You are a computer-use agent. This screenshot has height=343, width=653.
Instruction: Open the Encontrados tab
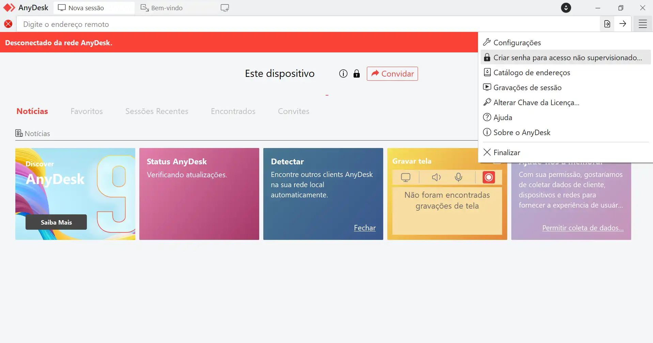(x=233, y=111)
